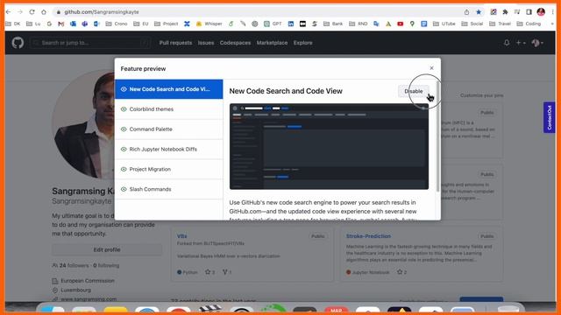Image resolution: width=561 pixels, height=315 pixels.
Task: Click the Disable button
Action: coord(413,91)
